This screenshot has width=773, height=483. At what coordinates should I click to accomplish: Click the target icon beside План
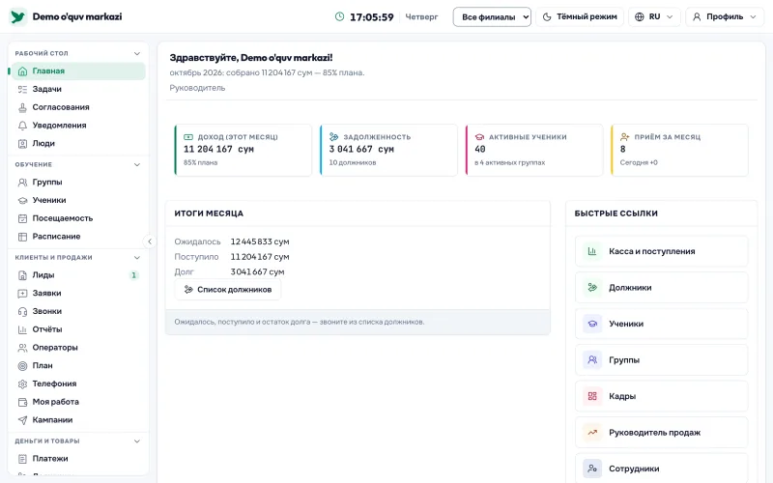(22, 366)
